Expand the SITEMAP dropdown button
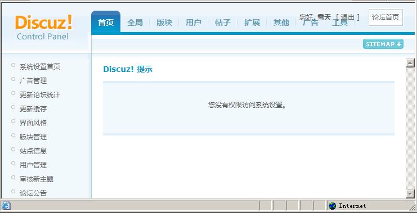Image resolution: width=417 pixels, height=213 pixels. pyautogui.click(x=383, y=44)
